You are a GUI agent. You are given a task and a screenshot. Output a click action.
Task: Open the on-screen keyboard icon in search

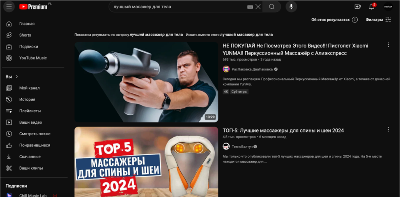pyautogui.click(x=250, y=7)
